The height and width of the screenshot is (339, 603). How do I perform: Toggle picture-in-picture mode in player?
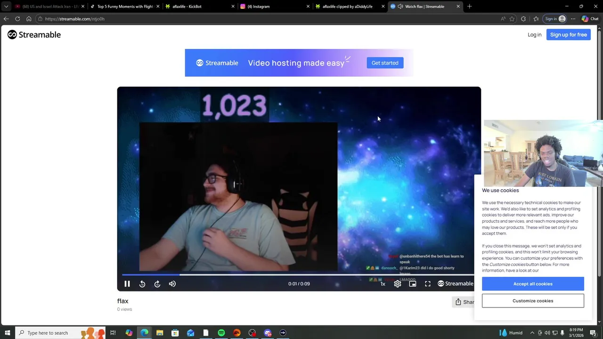pos(413,284)
